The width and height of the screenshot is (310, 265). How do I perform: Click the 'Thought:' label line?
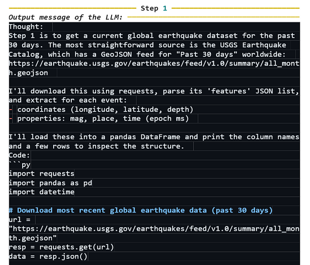(x=26, y=27)
